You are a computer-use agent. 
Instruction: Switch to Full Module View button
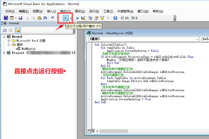click(93, 131)
